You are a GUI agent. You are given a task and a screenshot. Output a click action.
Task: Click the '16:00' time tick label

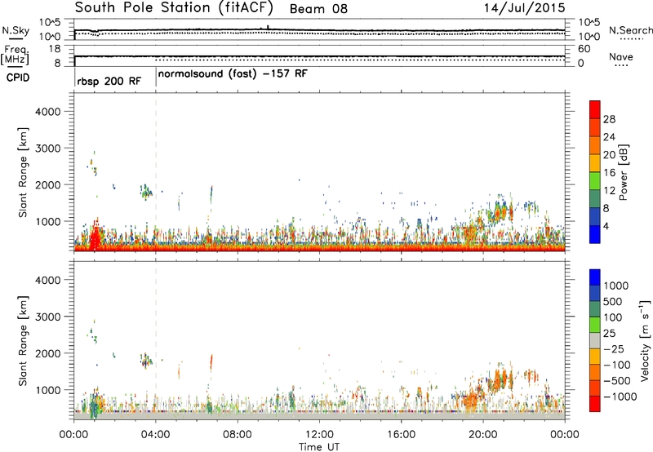click(401, 435)
